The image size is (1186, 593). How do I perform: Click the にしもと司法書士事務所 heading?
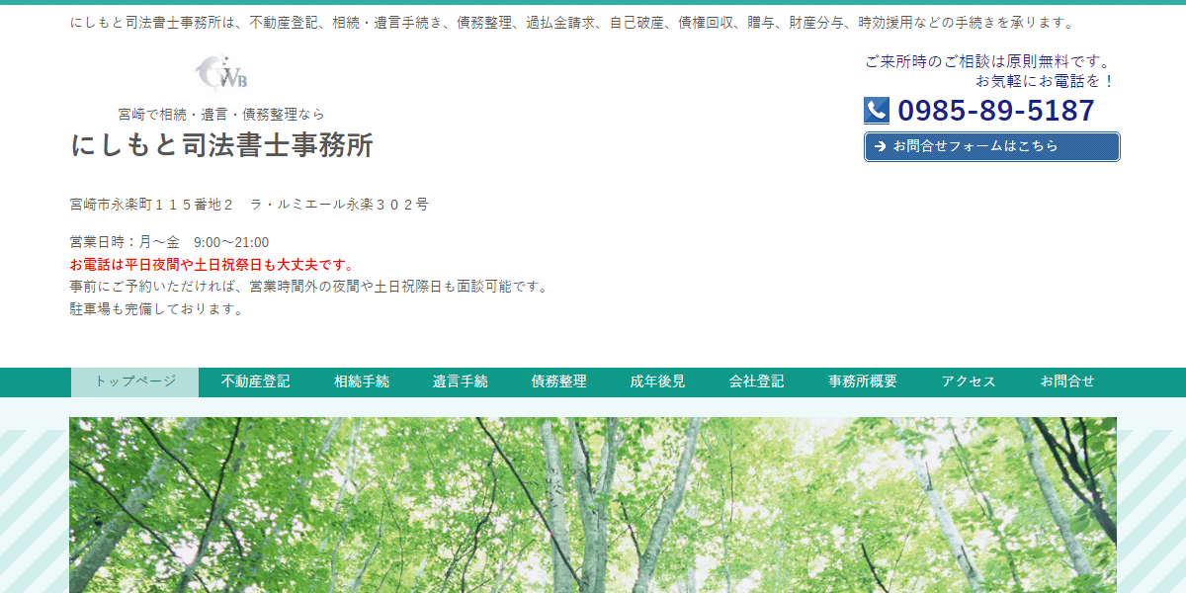coord(221,146)
